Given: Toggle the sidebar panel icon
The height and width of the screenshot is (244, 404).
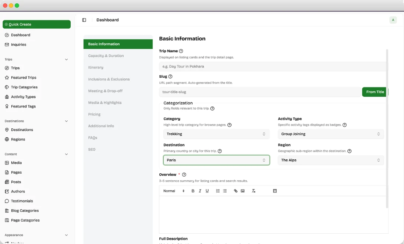Looking at the screenshot, I should pos(84,20).
